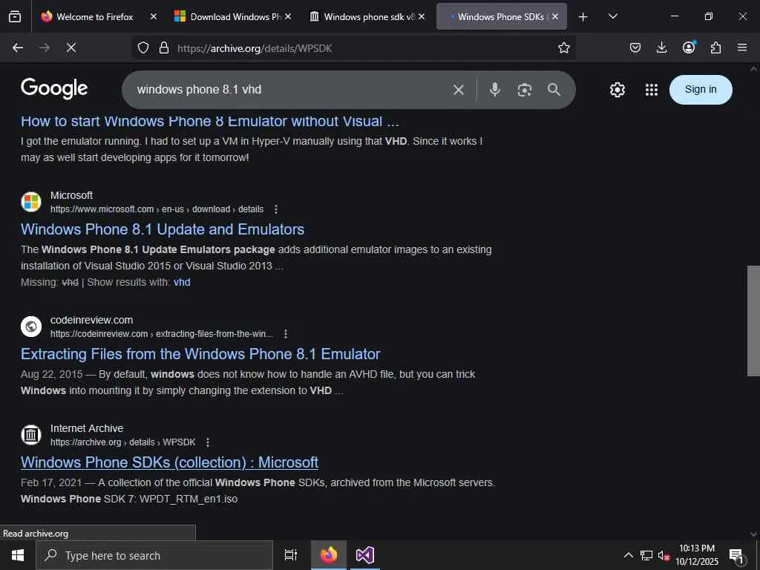Open How to start Windows Phone 8 Emulator result
Screen dimensions: 760x570
209,121
